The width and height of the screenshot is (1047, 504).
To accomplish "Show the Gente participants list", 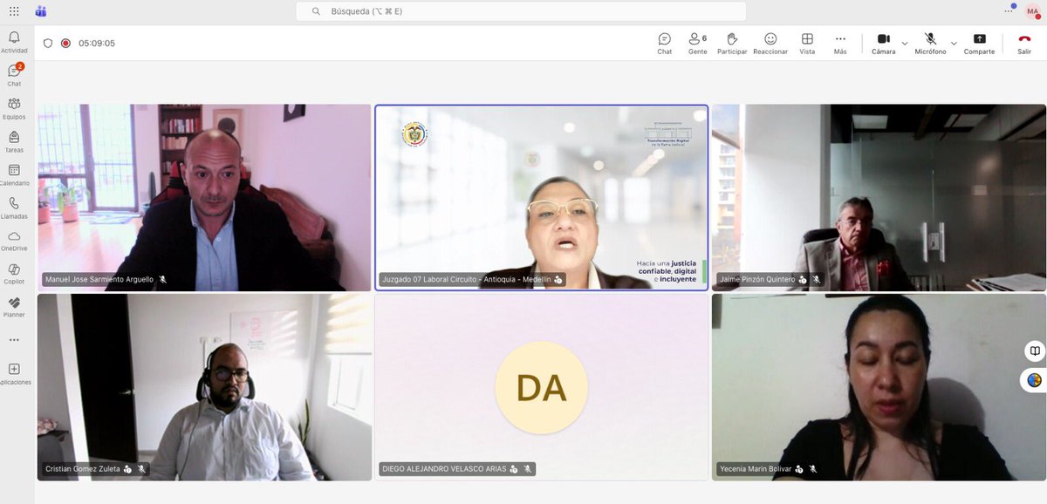I will (x=698, y=44).
